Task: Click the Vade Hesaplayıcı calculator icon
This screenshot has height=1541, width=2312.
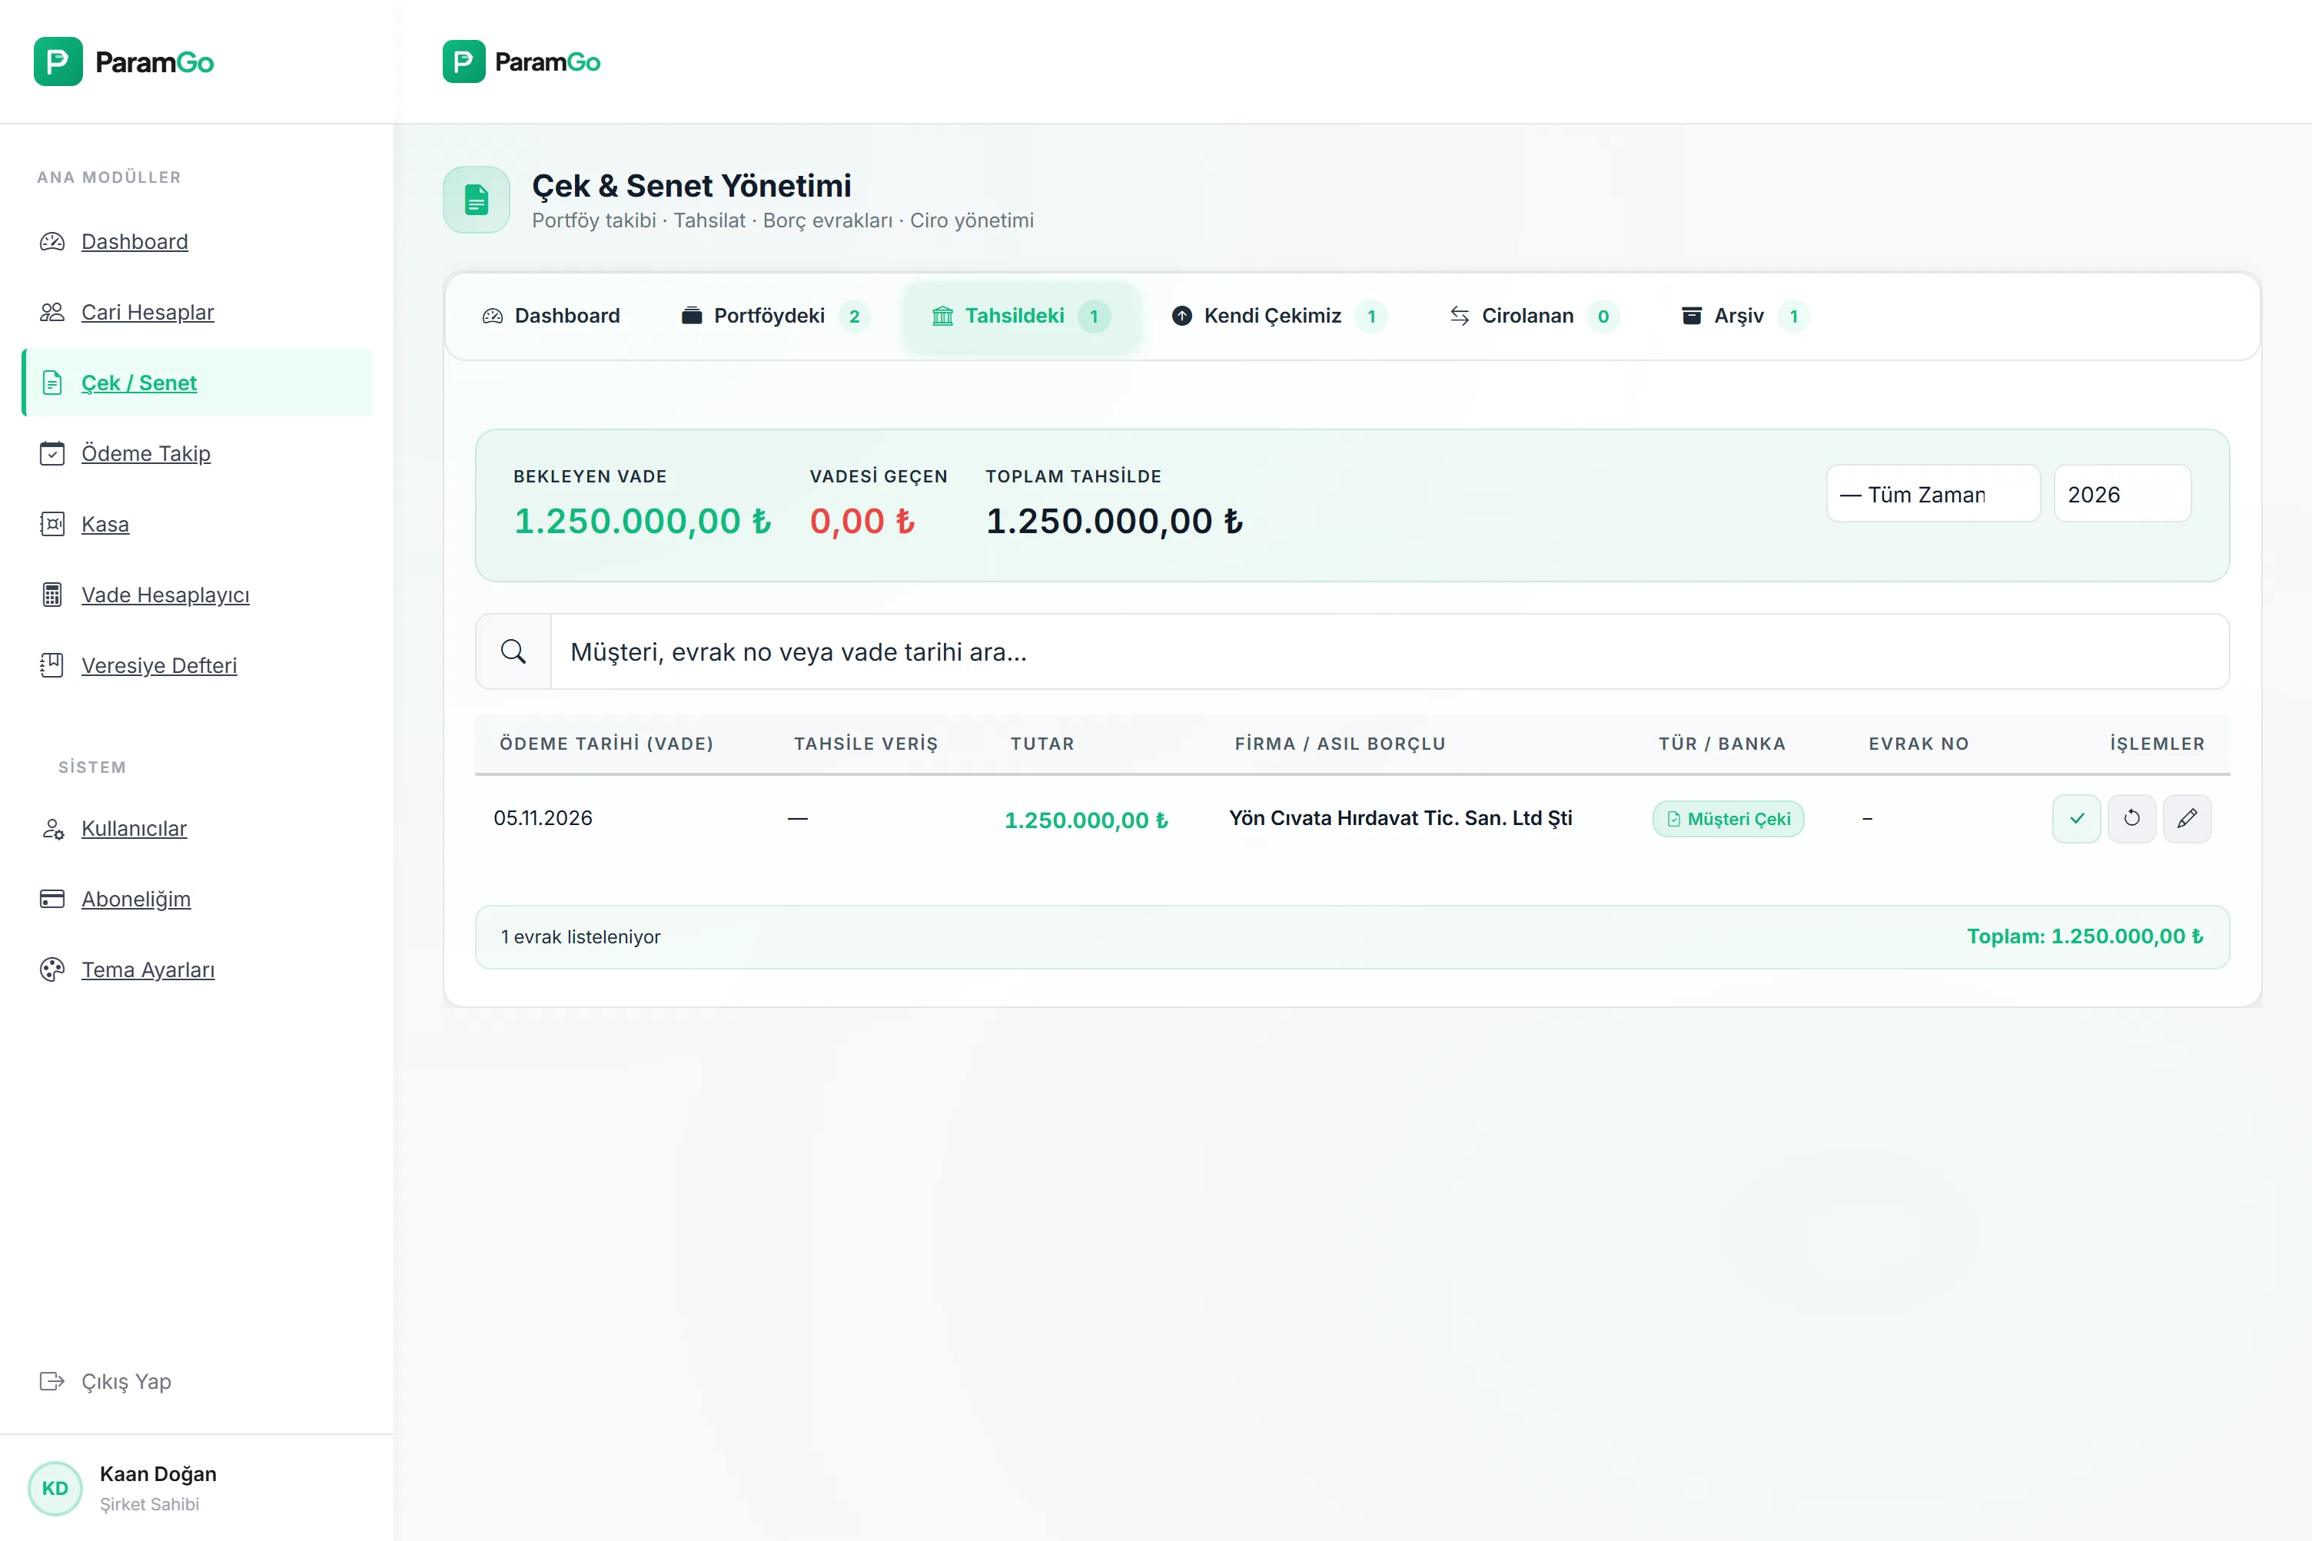Action: (52, 595)
